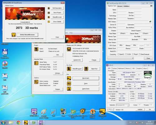The height and width of the screenshot is (125, 156).
Task: Switch to the Graphics tab in CPU-Z
Action: (x=139, y=68)
